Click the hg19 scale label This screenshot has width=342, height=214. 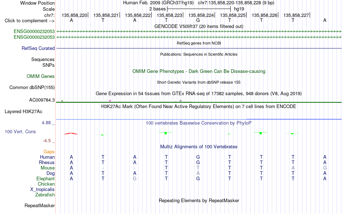(239, 9)
